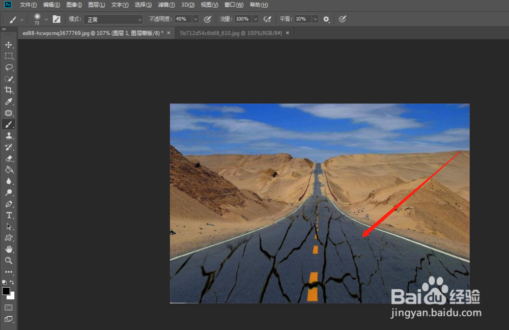Select the History Brush tool
Screen dimensions: 509x330
click(9, 147)
